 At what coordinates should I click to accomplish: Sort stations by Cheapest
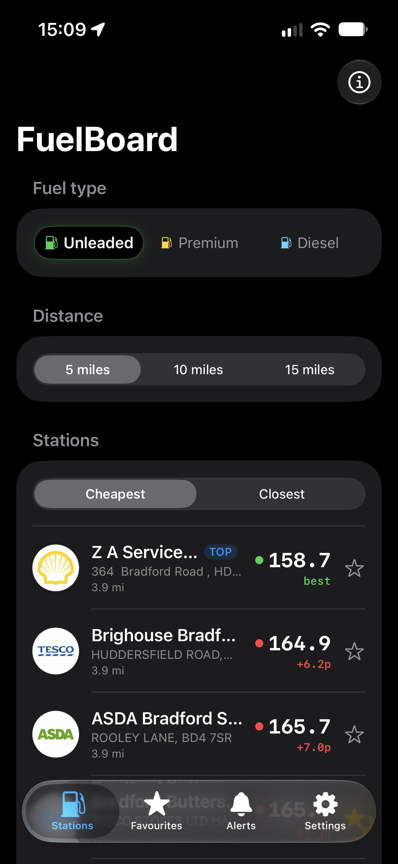115,494
